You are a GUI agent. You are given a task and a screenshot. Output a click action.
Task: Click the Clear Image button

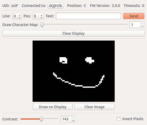coord(94,107)
